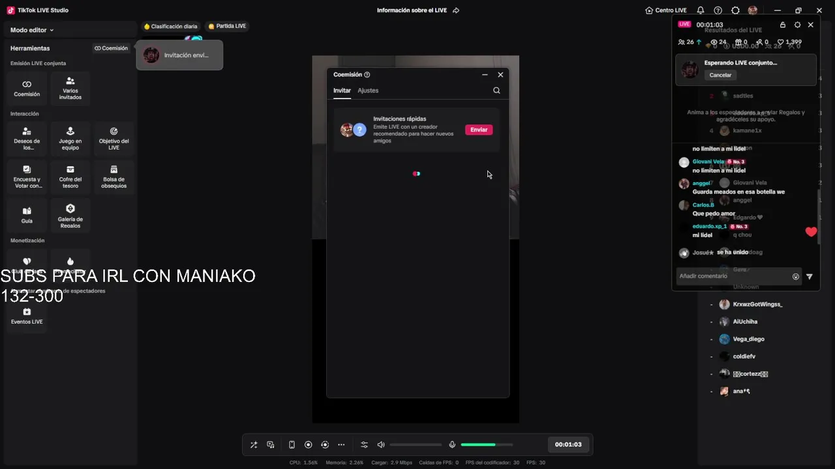835x469 pixels.
Task: Open the Clasificación diaria badge
Action: (170, 27)
